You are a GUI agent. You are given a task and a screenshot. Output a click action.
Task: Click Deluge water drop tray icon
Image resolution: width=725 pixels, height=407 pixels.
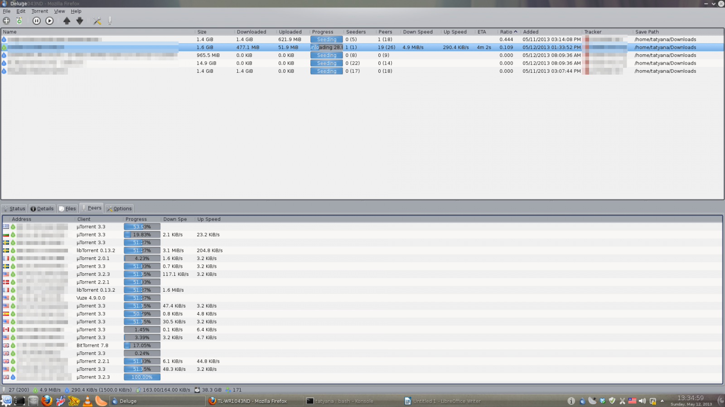coord(582,401)
